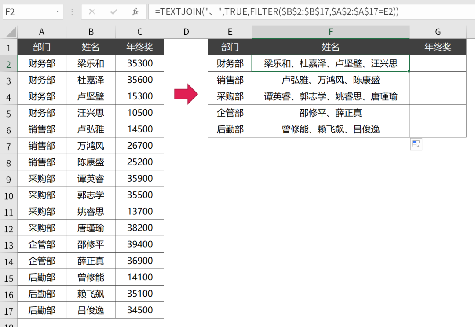Select column A header
This screenshot has width=475, height=327.
click(x=42, y=32)
